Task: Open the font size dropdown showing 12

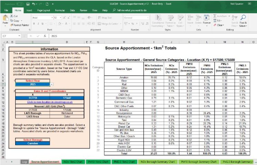Action: point(60,18)
